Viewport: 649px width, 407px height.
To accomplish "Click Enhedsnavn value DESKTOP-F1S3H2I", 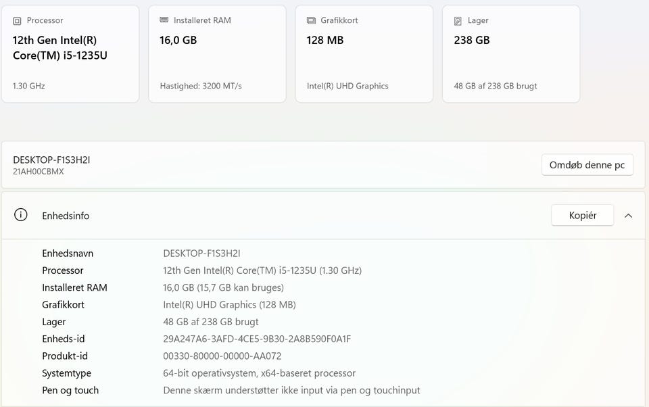I will 201,254.
